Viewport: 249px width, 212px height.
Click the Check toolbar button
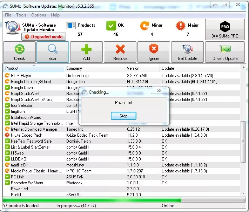tap(19, 52)
